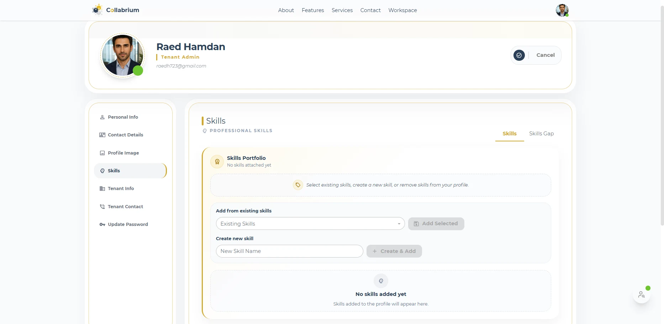The width and height of the screenshot is (664, 324).
Task: Click the Profile Image picture icon
Action: tap(102, 153)
